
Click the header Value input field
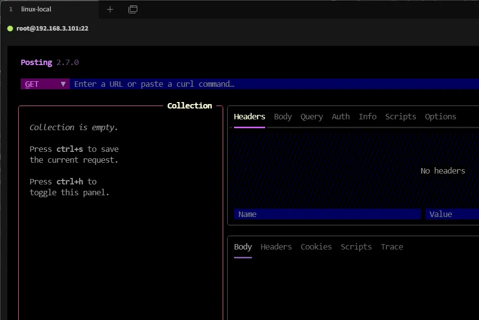point(452,214)
